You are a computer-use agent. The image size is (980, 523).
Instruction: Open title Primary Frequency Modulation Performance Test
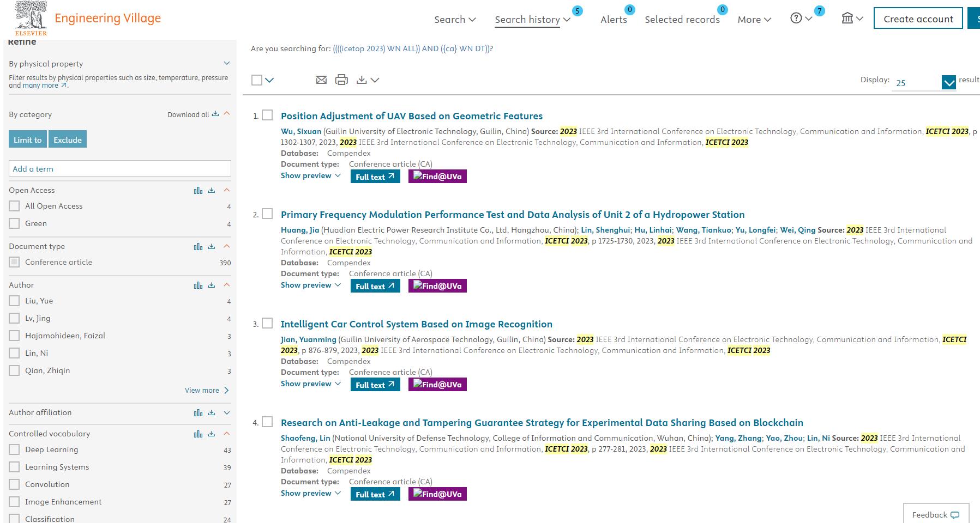click(513, 215)
